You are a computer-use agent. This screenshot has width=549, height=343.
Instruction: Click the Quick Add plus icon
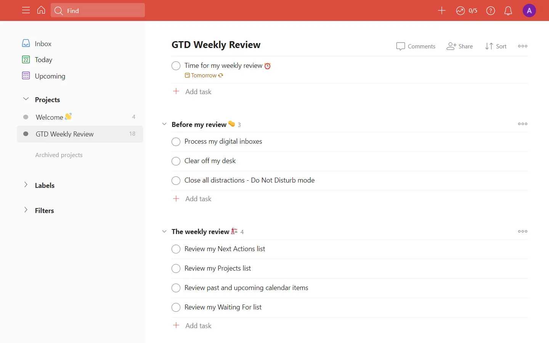click(x=441, y=11)
